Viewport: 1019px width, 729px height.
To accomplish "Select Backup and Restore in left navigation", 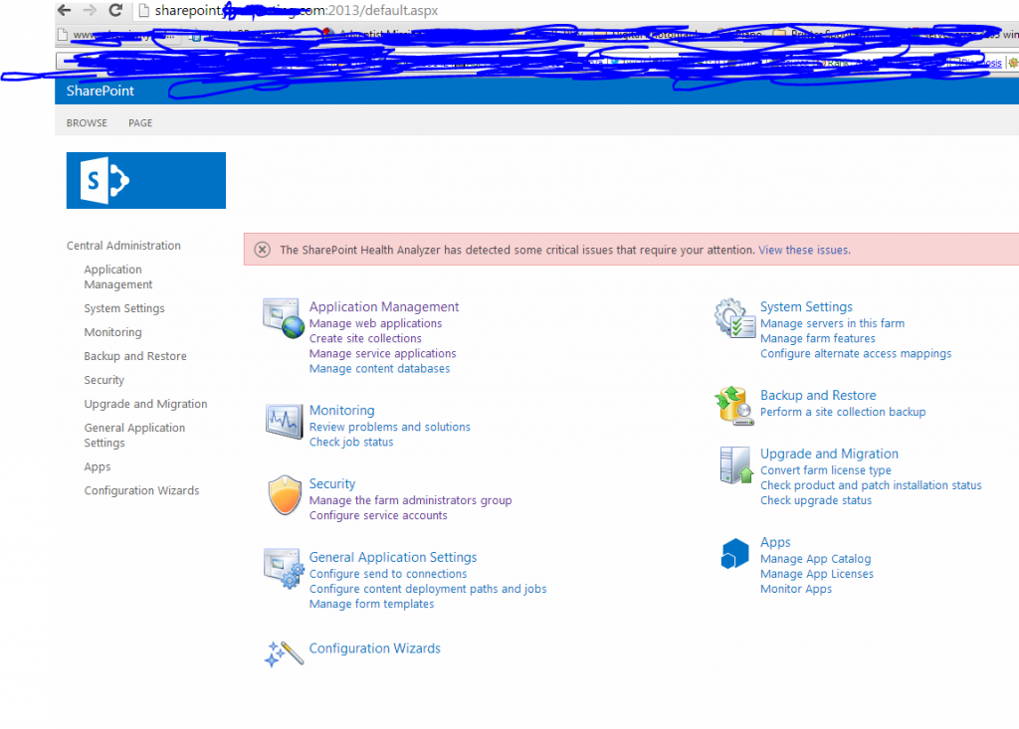I will tap(135, 356).
